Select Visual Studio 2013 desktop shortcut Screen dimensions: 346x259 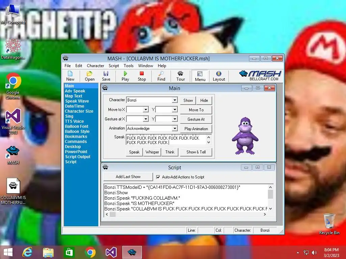tap(13, 121)
